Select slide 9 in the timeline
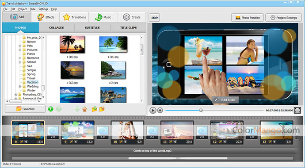The height and width of the screenshot is (168, 305). pyautogui.click(x=78, y=133)
